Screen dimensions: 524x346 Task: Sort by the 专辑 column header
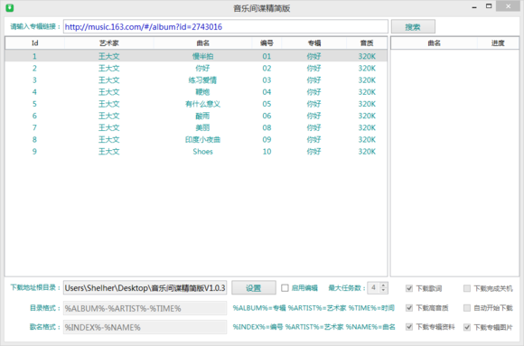pos(314,42)
